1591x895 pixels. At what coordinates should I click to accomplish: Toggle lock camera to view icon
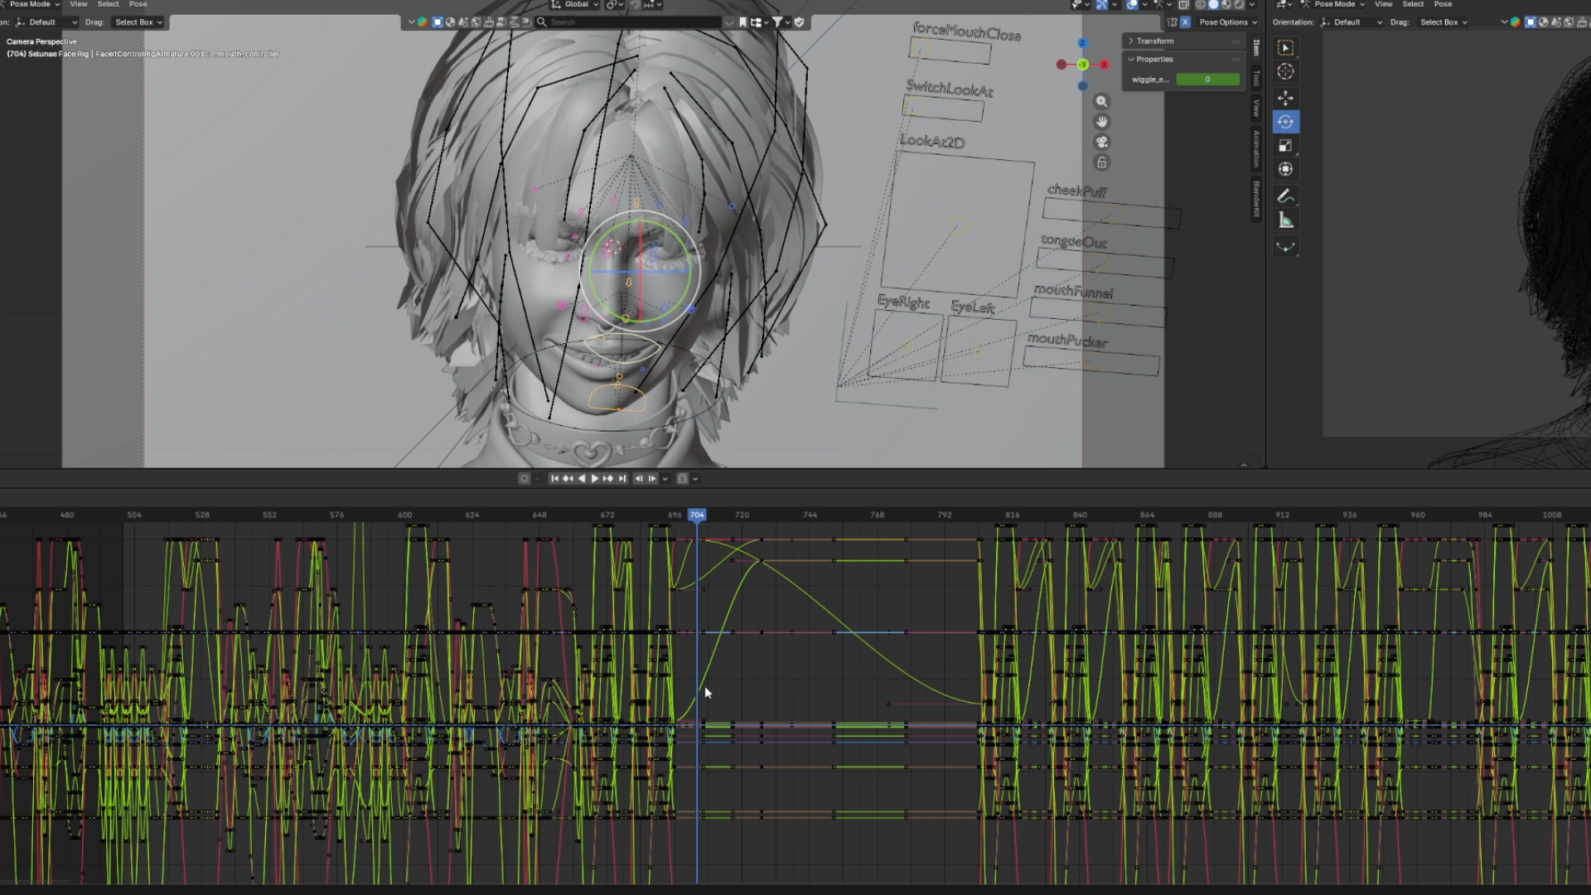tap(1101, 162)
